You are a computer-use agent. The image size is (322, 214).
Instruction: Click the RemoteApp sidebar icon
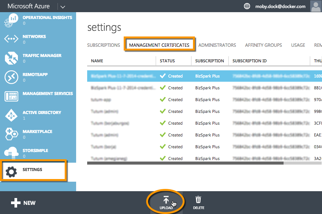tap(11, 77)
